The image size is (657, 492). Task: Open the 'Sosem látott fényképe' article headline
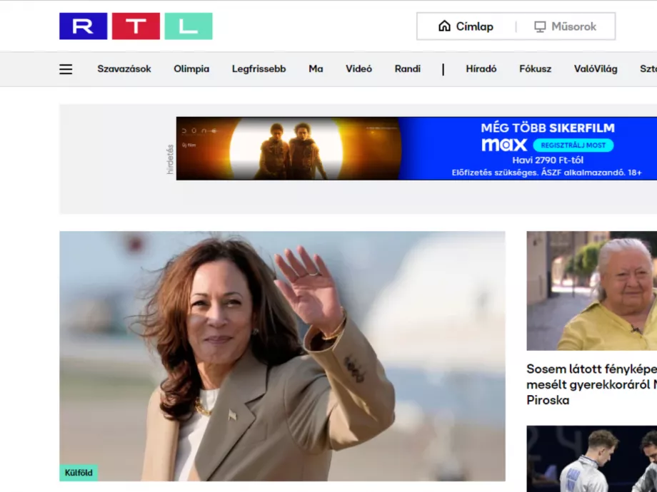(591, 384)
